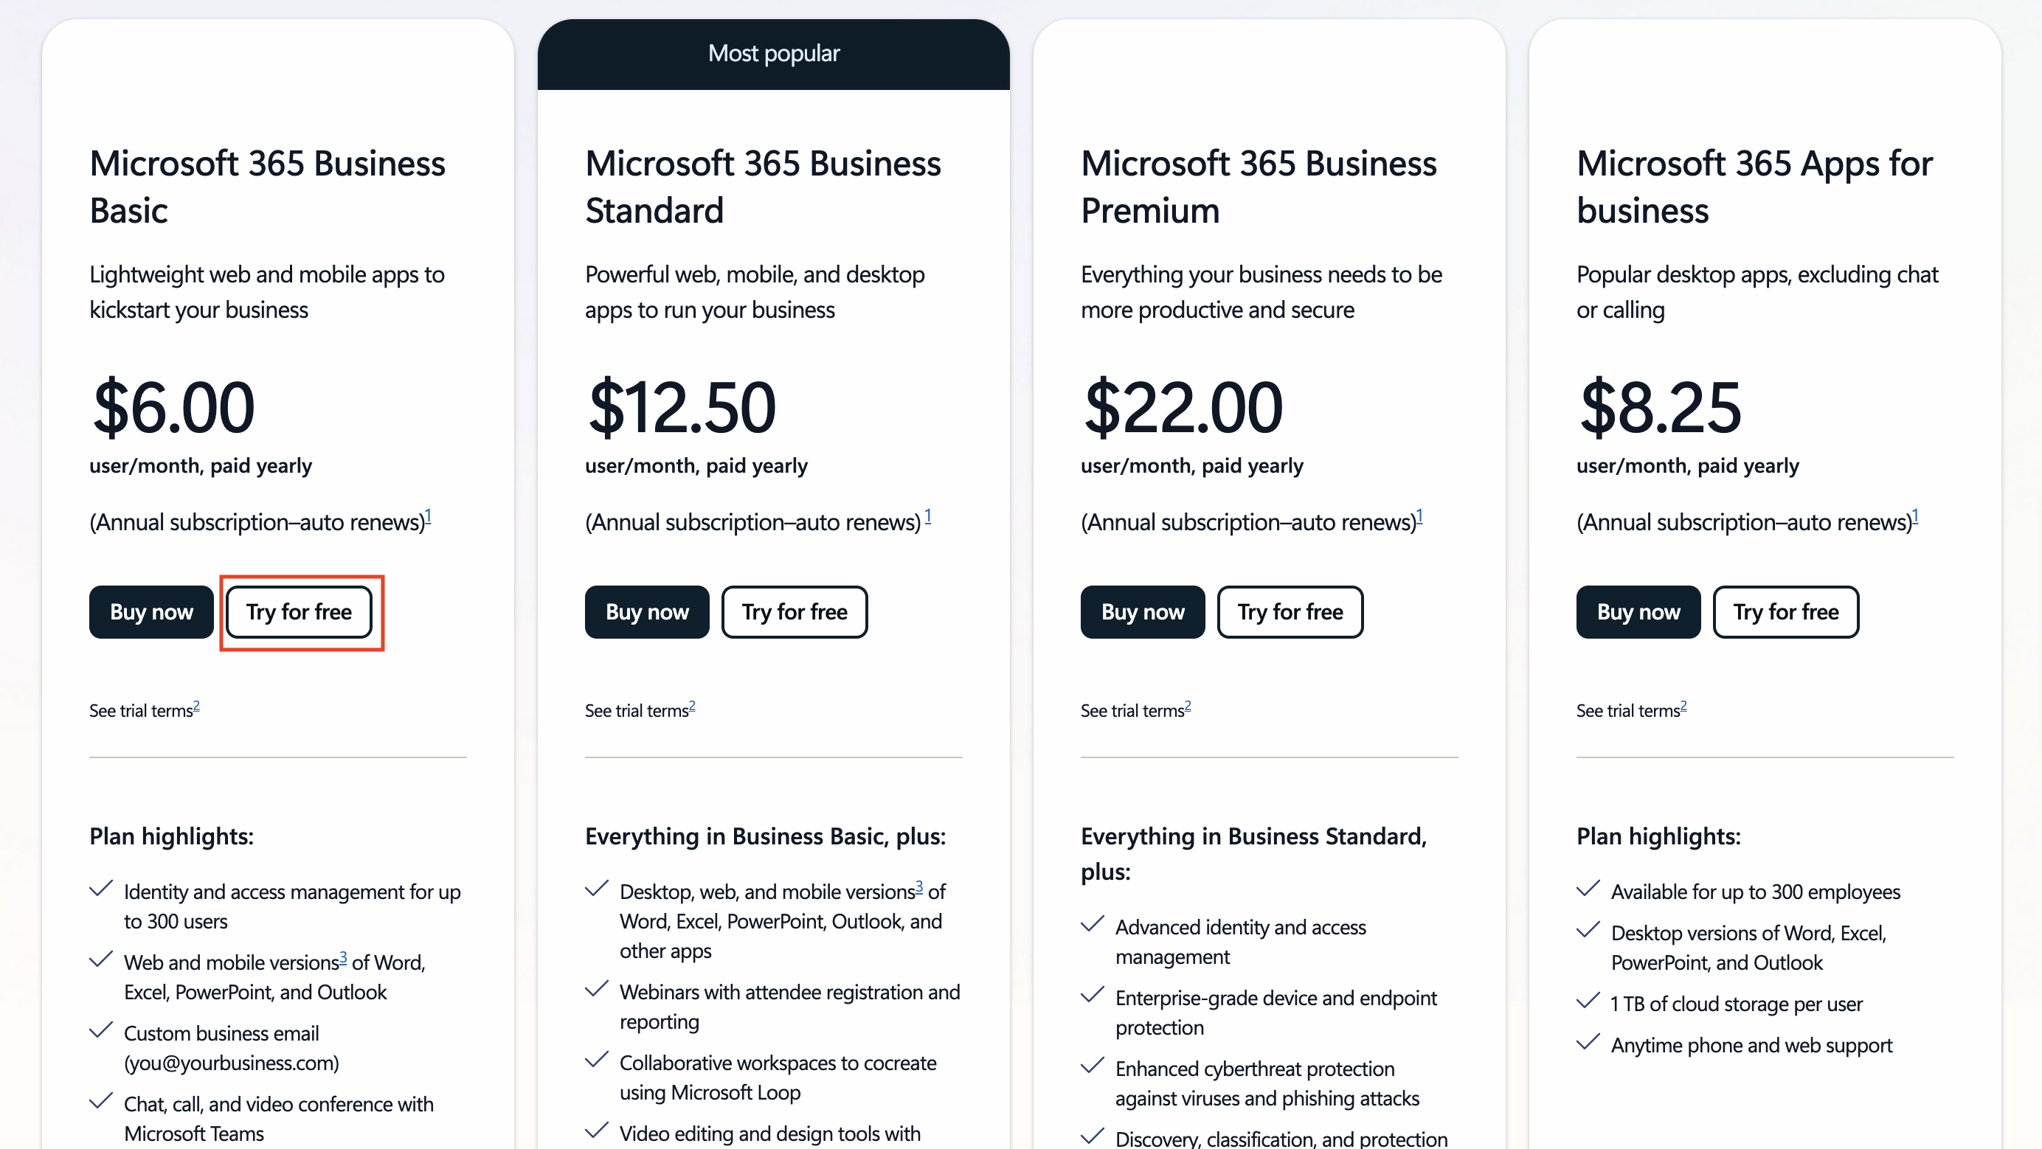Open footnote 3 on Basic web and mobile versions
The height and width of the screenshot is (1149, 2042).
point(342,957)
